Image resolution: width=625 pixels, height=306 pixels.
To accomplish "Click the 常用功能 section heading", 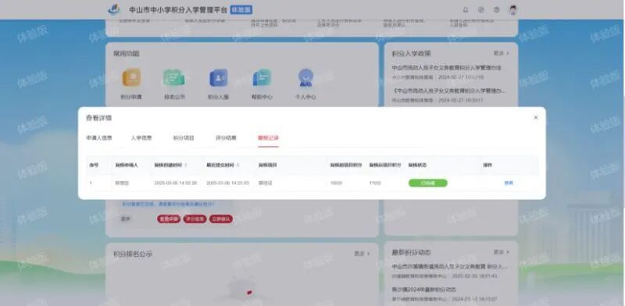I will [x=127, y=53].
